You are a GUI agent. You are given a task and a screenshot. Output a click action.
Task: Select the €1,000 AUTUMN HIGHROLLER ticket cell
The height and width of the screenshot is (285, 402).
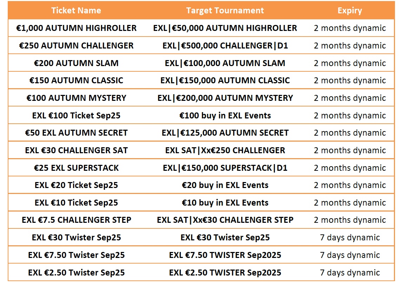pyautogui.click(x=76, y=28)
